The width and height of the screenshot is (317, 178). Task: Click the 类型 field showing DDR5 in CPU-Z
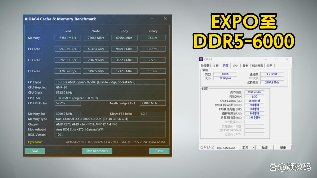[225, 74]
